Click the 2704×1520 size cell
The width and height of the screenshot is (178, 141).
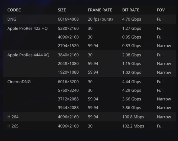tap(68, 46)
